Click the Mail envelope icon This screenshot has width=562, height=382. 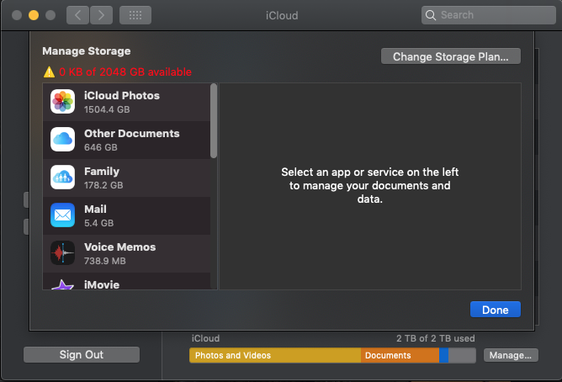click(x=63, y=215)
